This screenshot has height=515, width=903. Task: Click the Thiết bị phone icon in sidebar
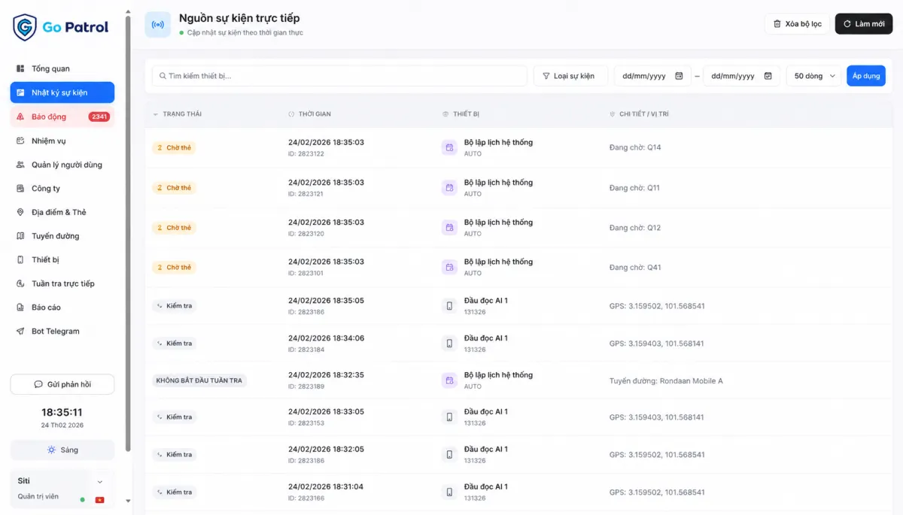click(x=20, y=259)
